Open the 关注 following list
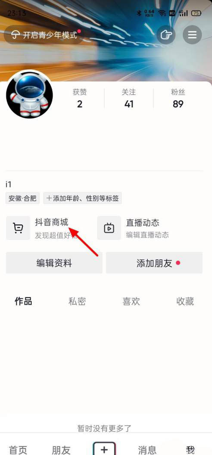The image size is (212, 455). (x=129, y=98)
